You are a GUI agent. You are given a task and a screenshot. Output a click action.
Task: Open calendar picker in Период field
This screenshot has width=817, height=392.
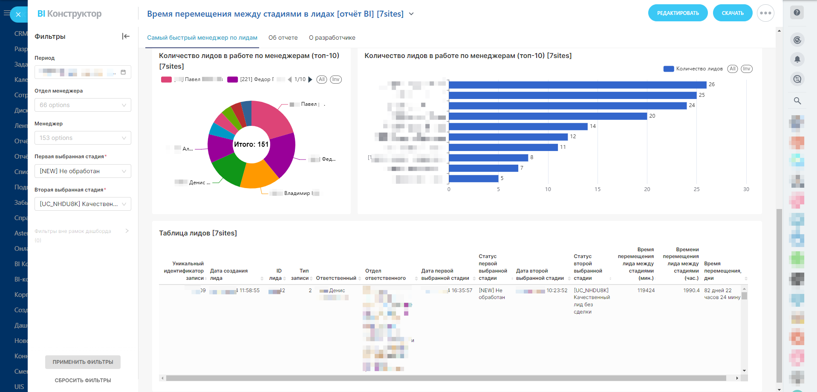[x=123, y=72]
